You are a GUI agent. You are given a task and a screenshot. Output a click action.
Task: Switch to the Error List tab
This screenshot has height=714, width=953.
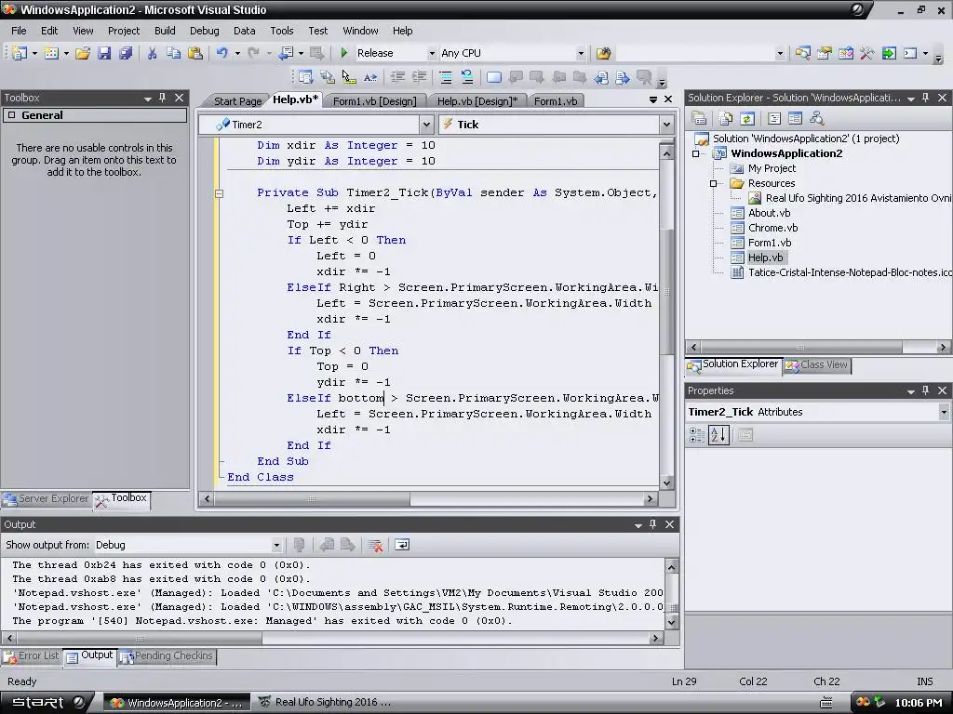tap(32, 656)
